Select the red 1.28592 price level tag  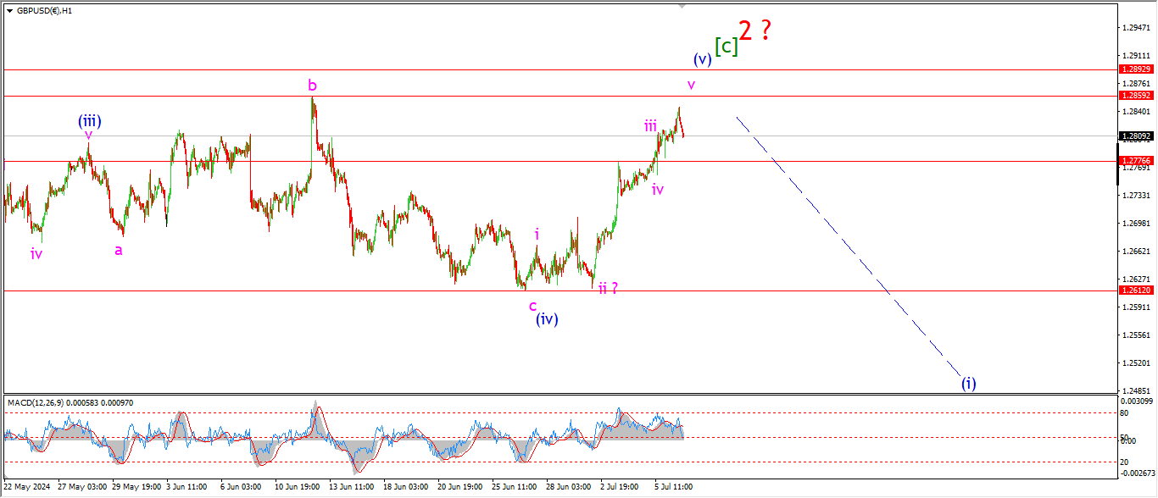1134,96
